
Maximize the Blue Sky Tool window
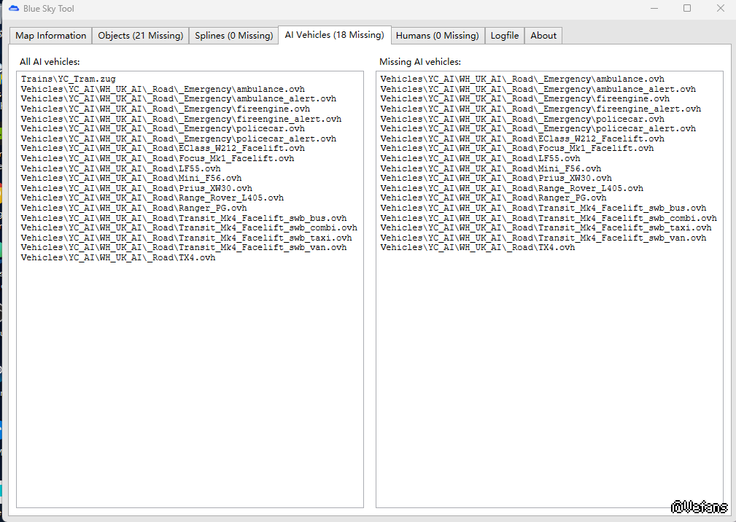686,9
